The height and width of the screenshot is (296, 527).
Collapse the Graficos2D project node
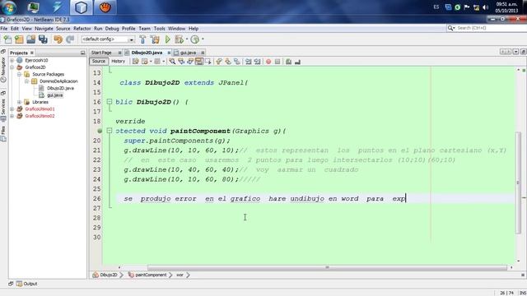click(12, 67)
